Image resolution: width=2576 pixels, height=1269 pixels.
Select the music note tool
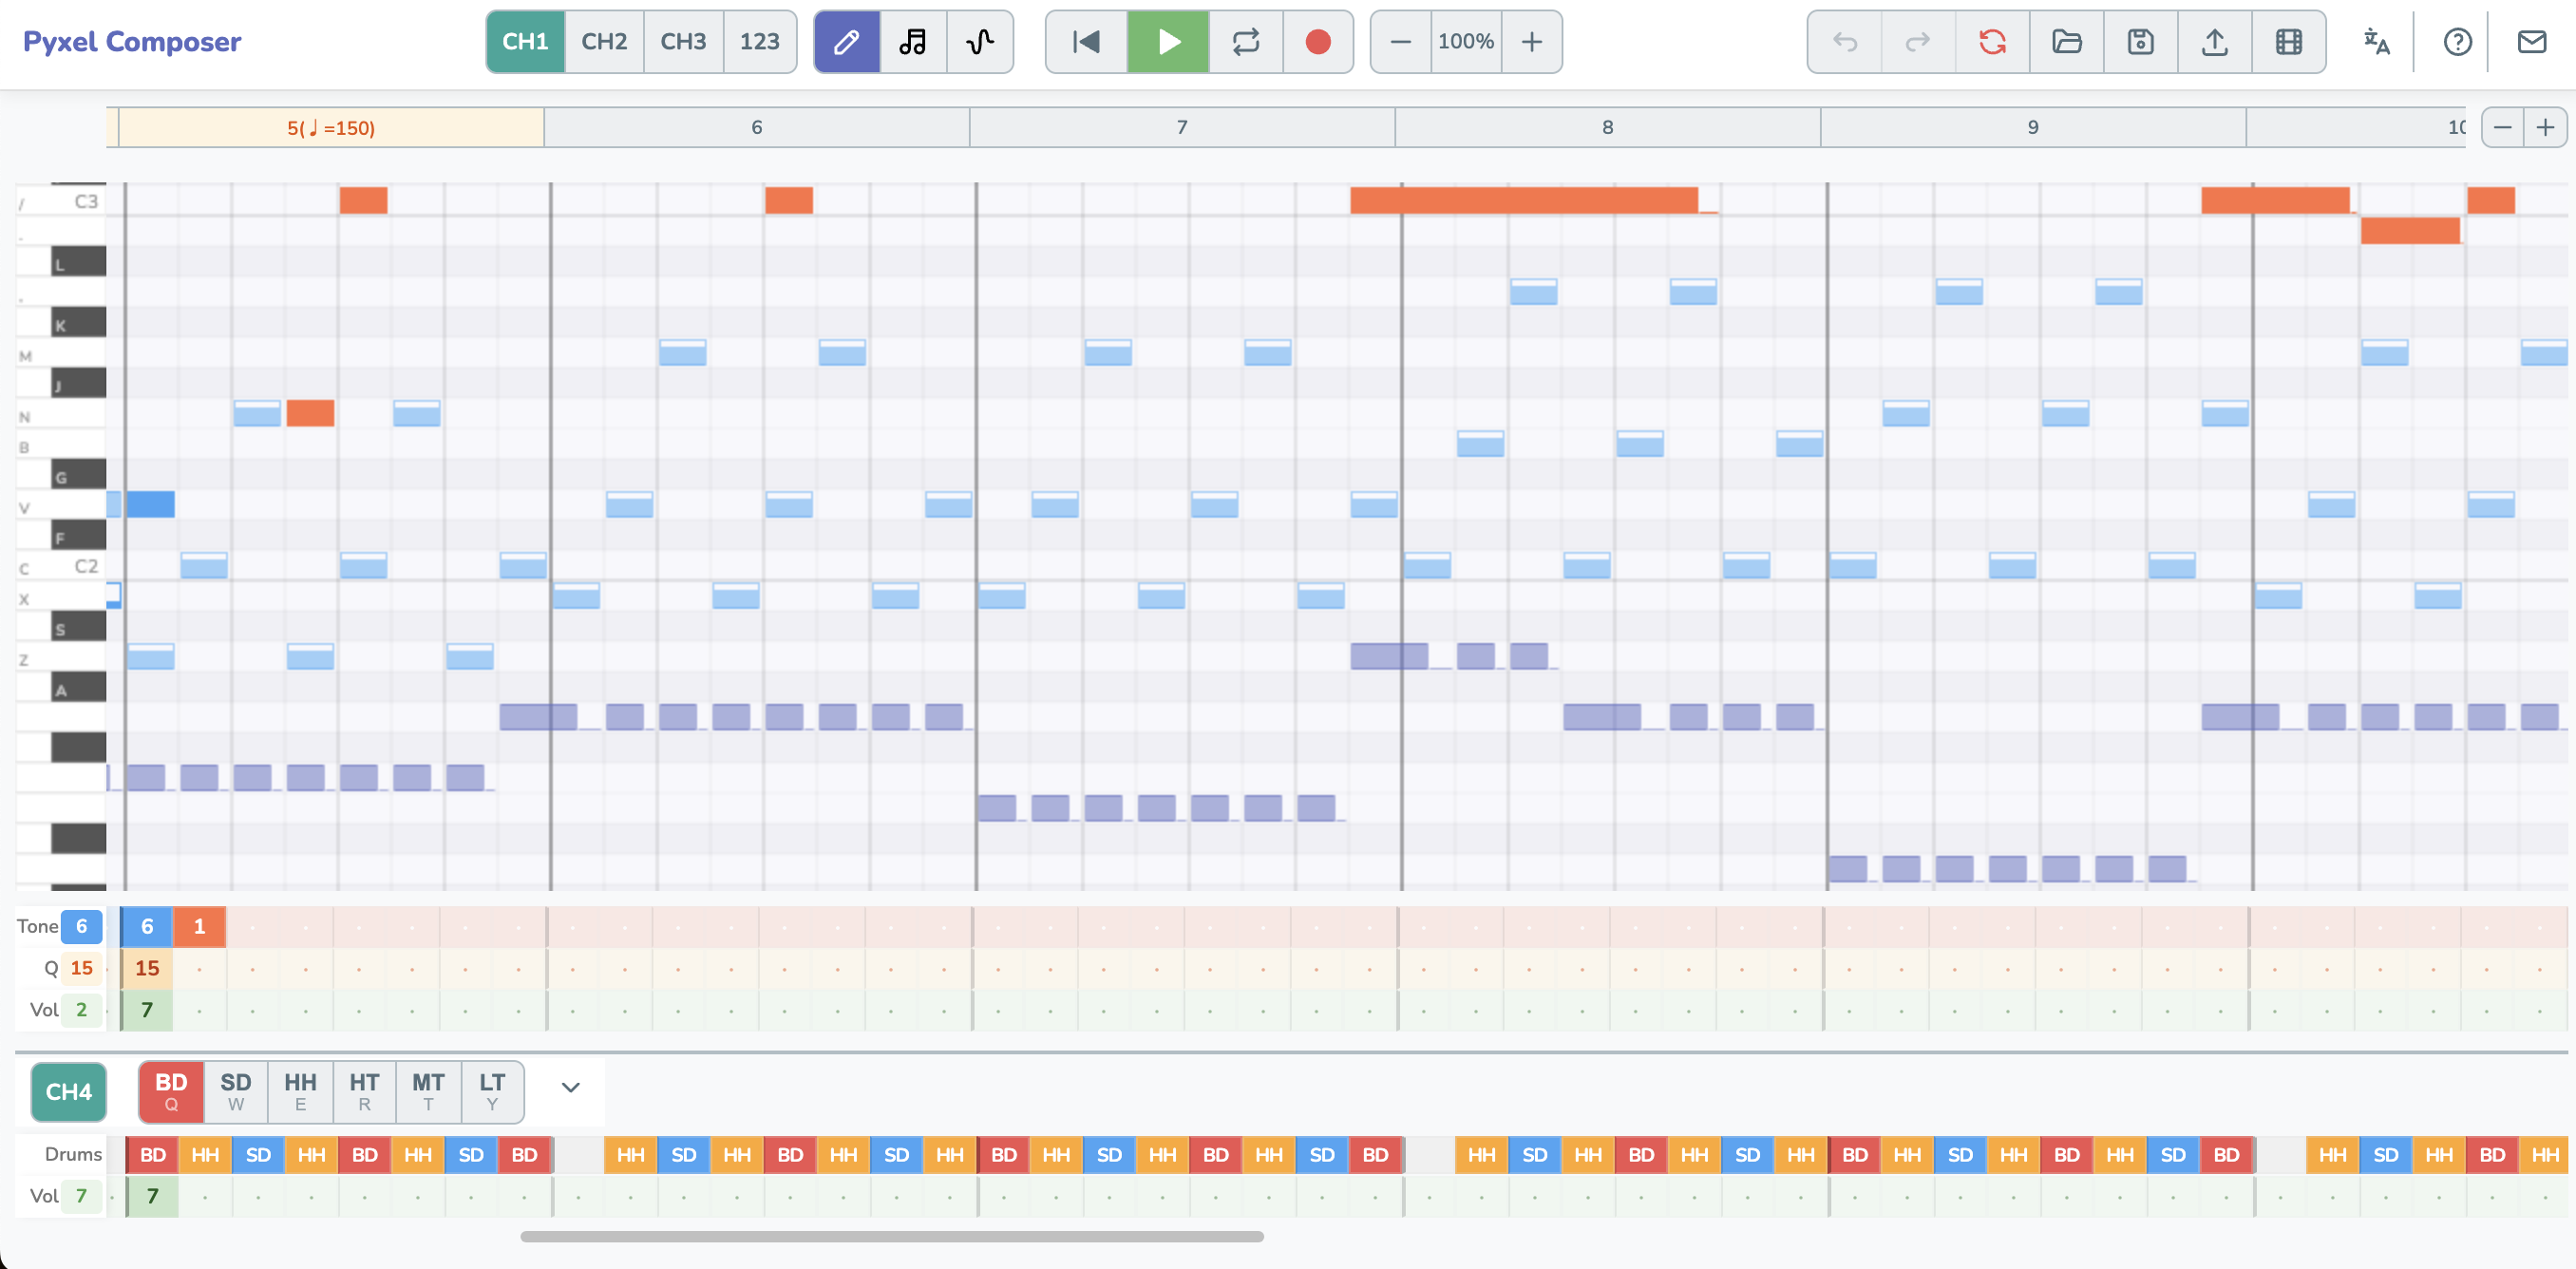coord(913,42)
